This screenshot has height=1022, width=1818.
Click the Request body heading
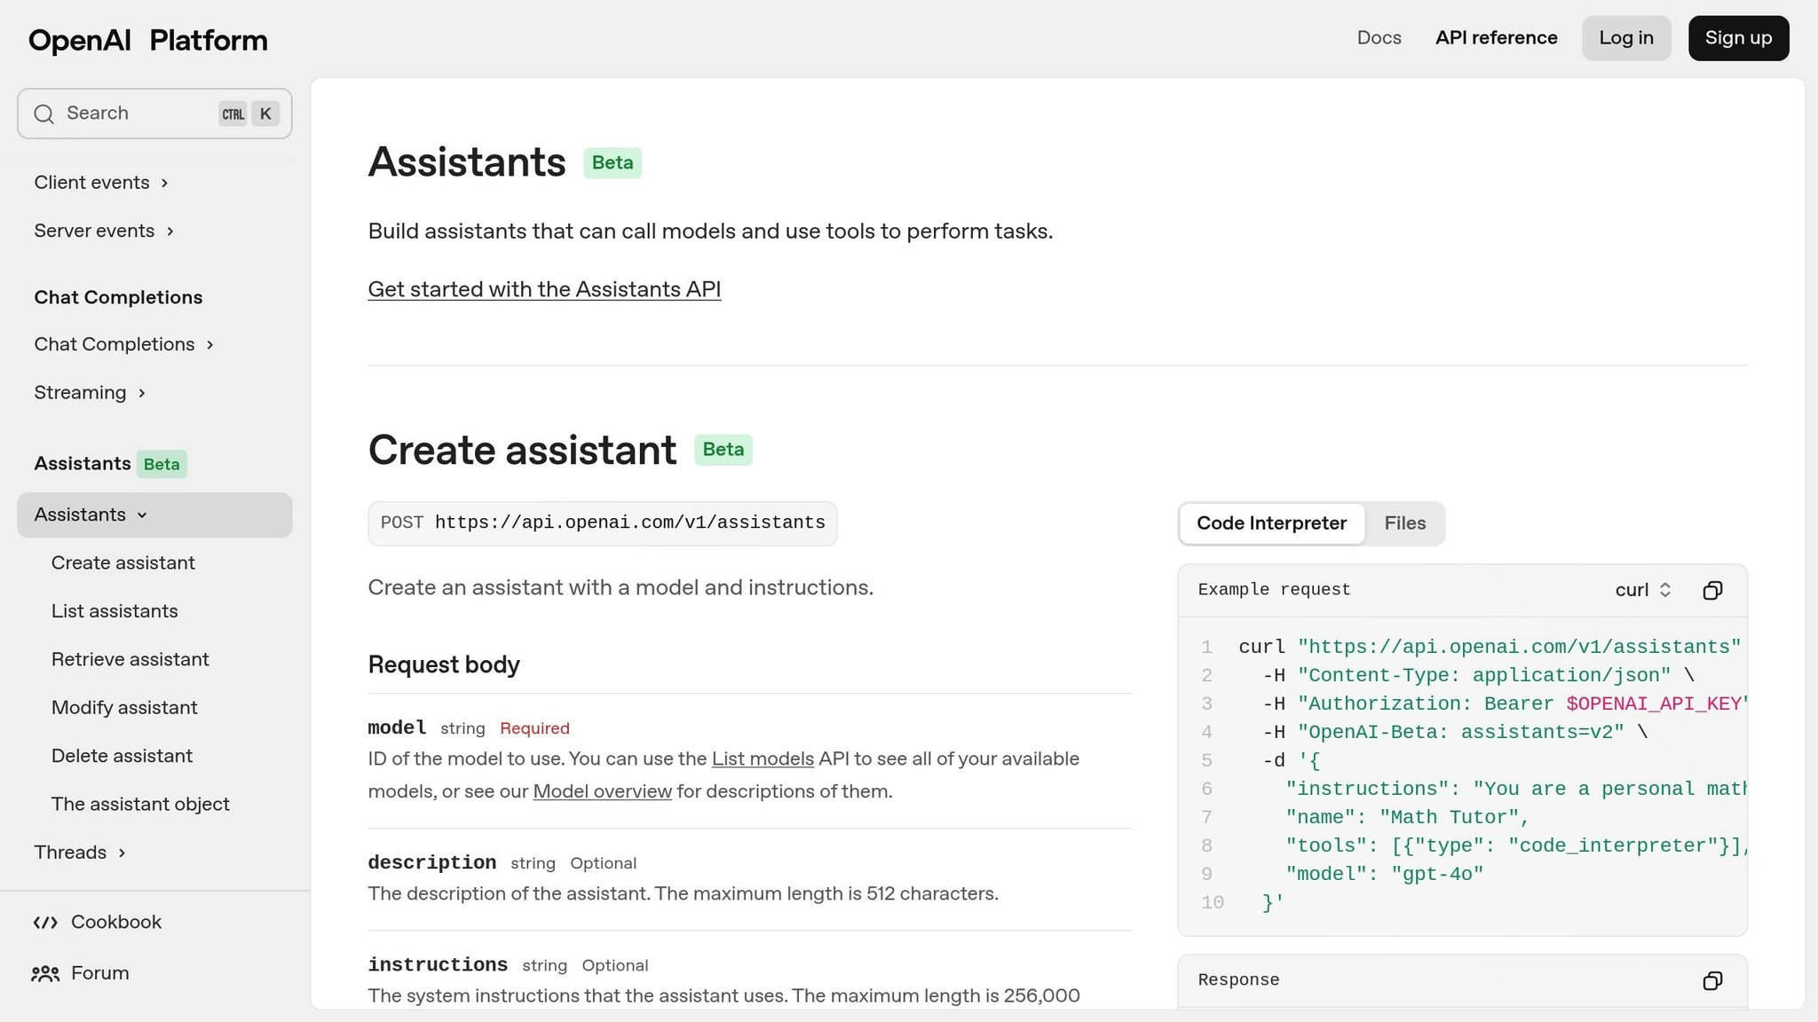pos(444,665)
